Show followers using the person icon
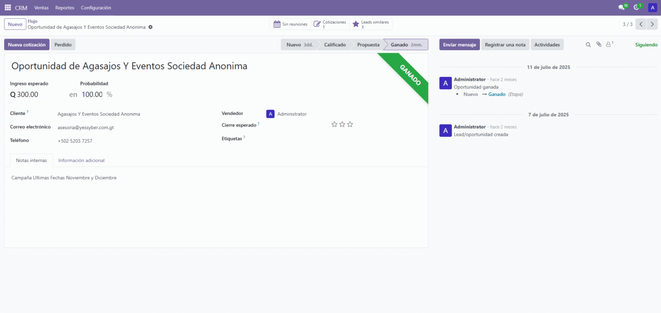661x313 pixels. pyautogui.click(x=608, y=45)
